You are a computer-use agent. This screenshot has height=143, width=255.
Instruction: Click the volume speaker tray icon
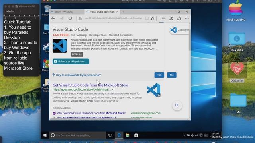click(x=196, y=135)
